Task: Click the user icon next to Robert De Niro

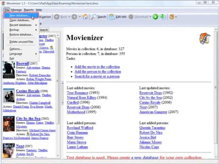Action: (x=28, y=134)
